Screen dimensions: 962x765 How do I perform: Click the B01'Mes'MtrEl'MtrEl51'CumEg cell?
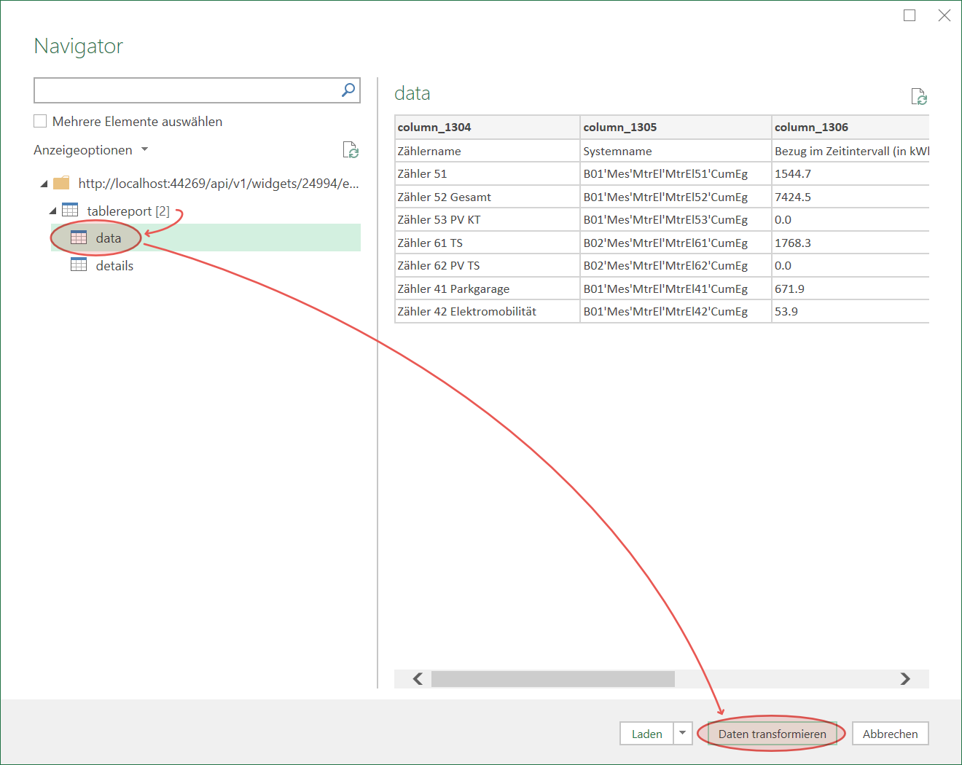tap(676, 173)
